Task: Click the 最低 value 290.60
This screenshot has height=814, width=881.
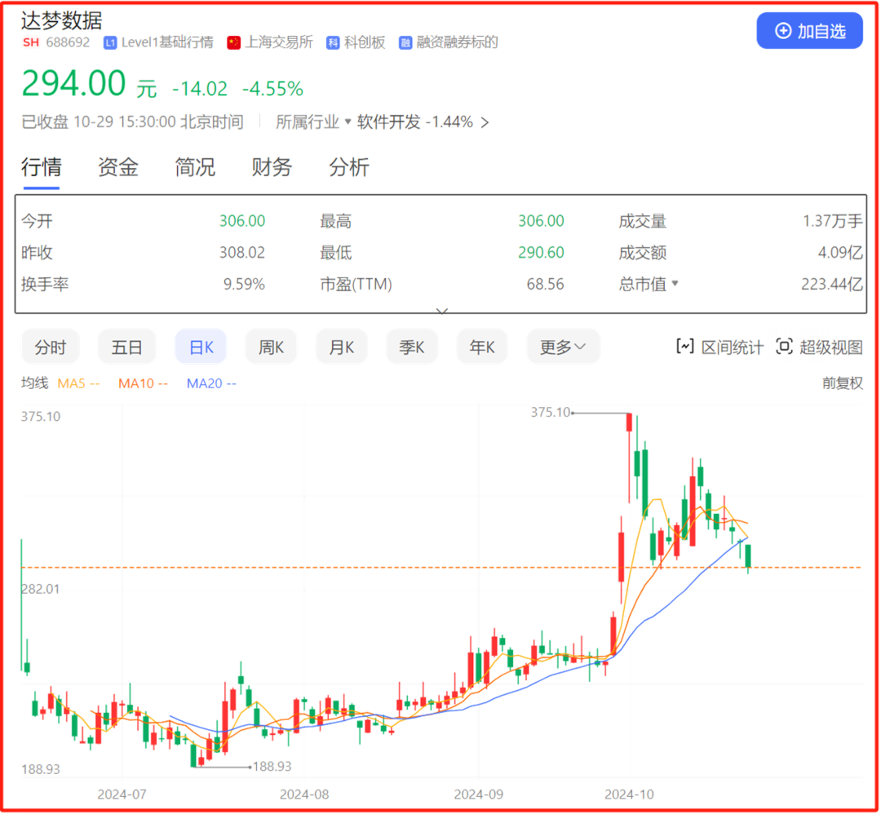Action: pos(541,252)
